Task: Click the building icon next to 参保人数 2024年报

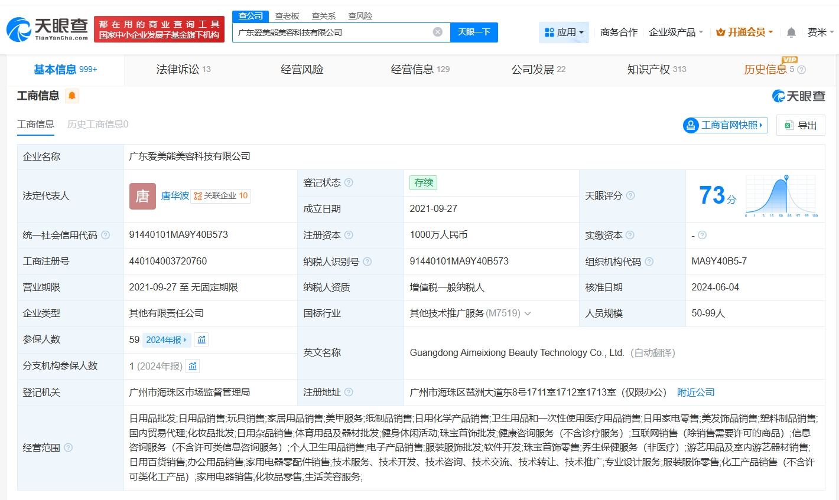Action: (201, 339)
